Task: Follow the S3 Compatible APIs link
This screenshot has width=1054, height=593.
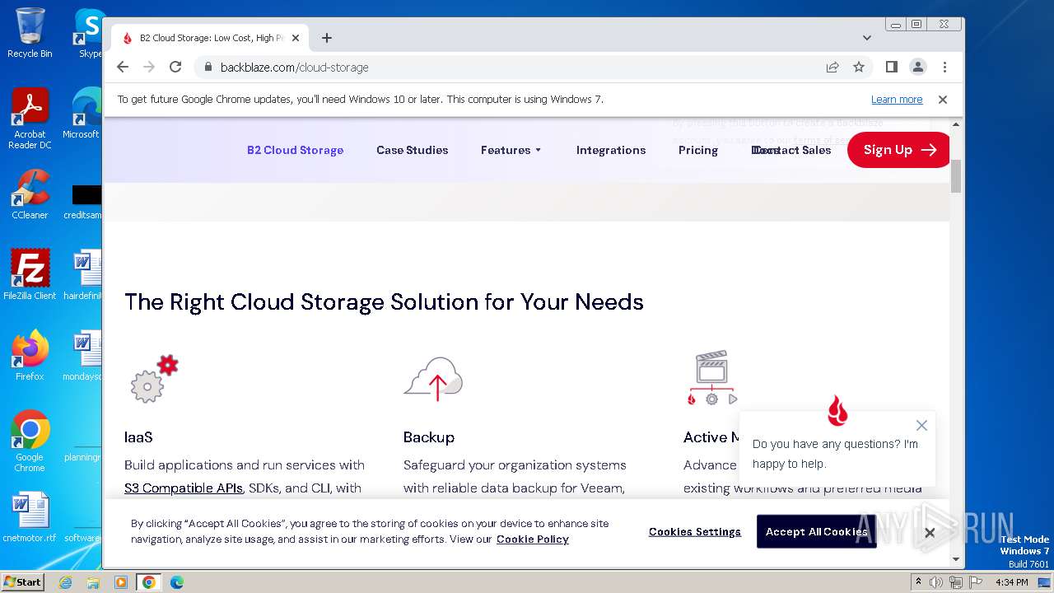Action: (x=184, y=488)
